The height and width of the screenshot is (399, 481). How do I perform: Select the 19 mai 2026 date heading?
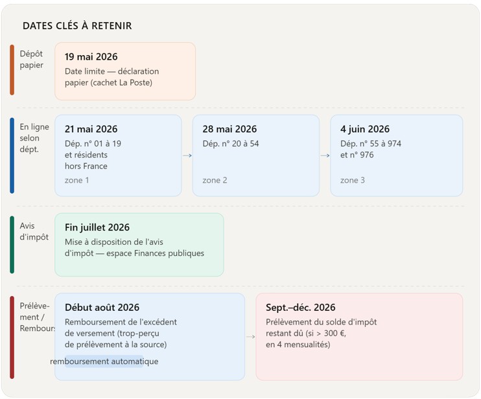pyautogui.click(x=91, y=57)
